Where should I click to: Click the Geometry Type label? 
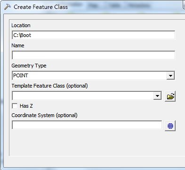click(29, 66)
